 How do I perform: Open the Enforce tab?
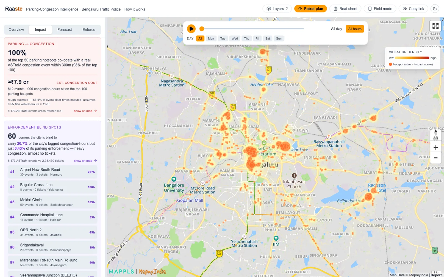pos(89,30)
